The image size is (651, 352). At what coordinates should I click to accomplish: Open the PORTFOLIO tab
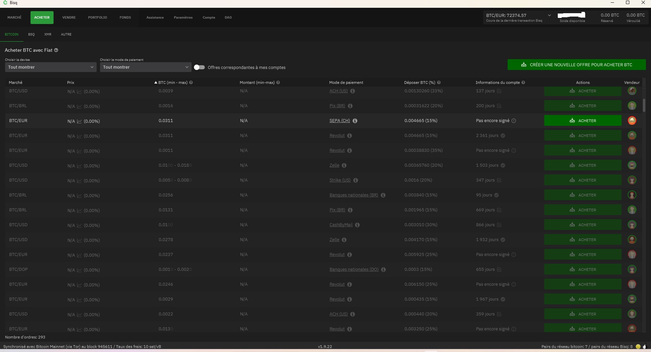point(97,18)
